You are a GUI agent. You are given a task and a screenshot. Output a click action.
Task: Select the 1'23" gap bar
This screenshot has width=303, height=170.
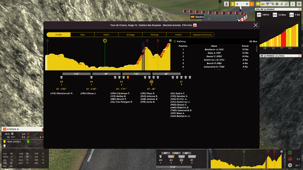click(77, 74)
